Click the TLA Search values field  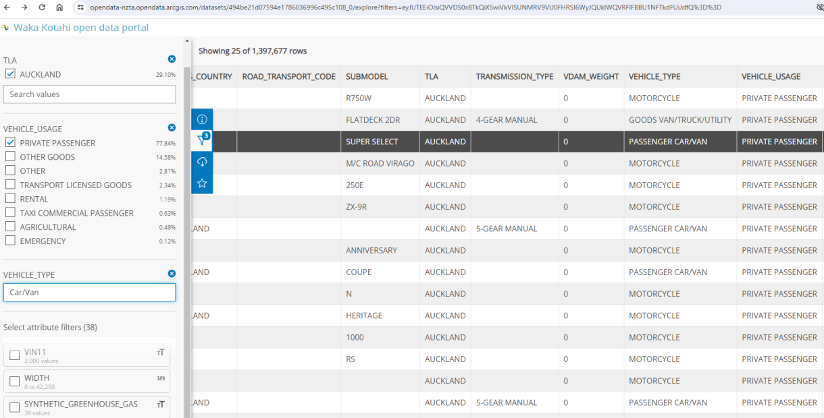[89, 94]
